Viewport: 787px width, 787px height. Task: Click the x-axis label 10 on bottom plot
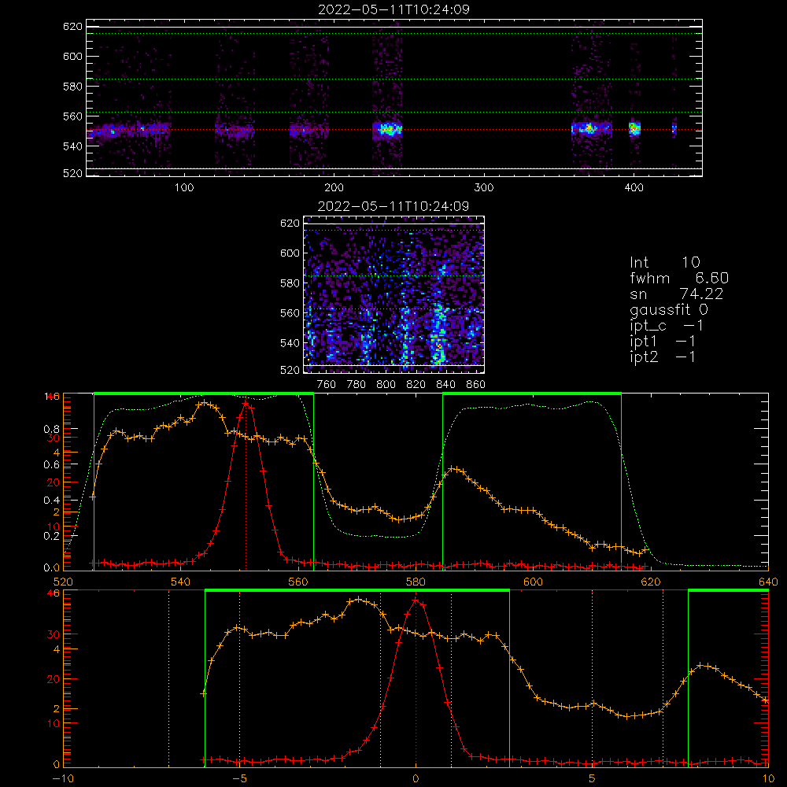click(x=768, y=778)
